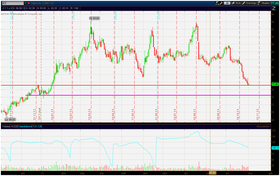Click the /CT 1 y D chart label
This screenshot has height=176, width=280.
click(x=7, y=8)
